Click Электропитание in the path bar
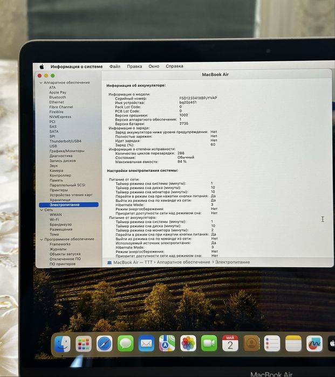 [233, 262]
